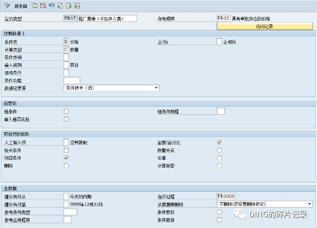Click the 推广费等 description field

[x=107, y=18]
